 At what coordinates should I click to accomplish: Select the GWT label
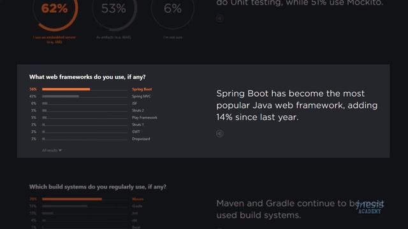[136, 132]
